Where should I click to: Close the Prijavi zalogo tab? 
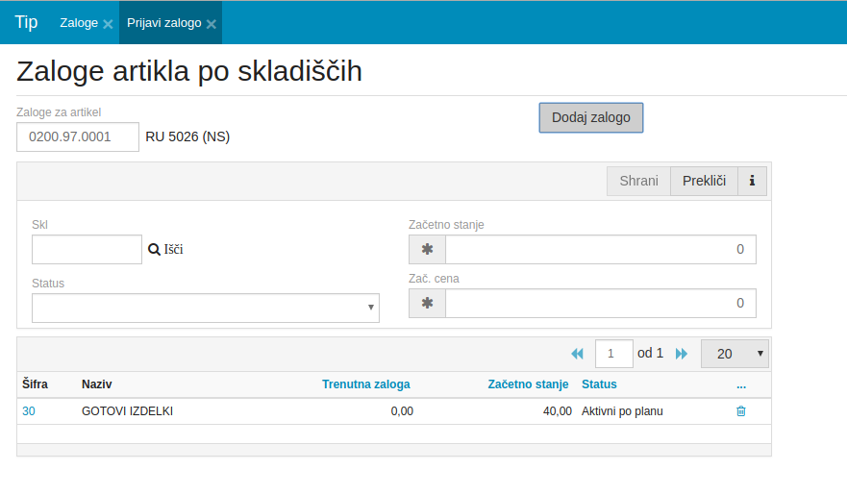[211, 24]
